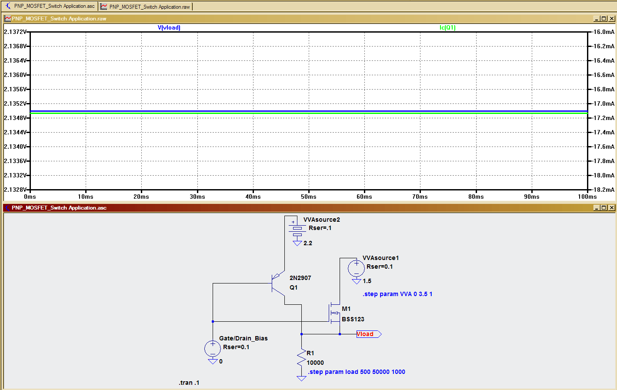
Task: Click the Vload net label flag
Action: [x=369, y=334]
